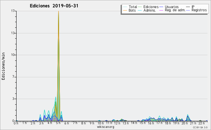
Task: Click the y-axis title 'Ediciones/min'
Action: pos(3,66)
